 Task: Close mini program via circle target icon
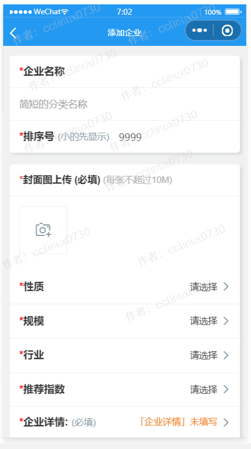point(227,31)
